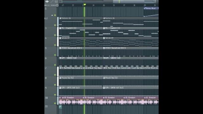The width and height of the screenshot is (203, 114).
Task: Open clip menu of first Cowbell clip
Action: (x=60, y=28)
